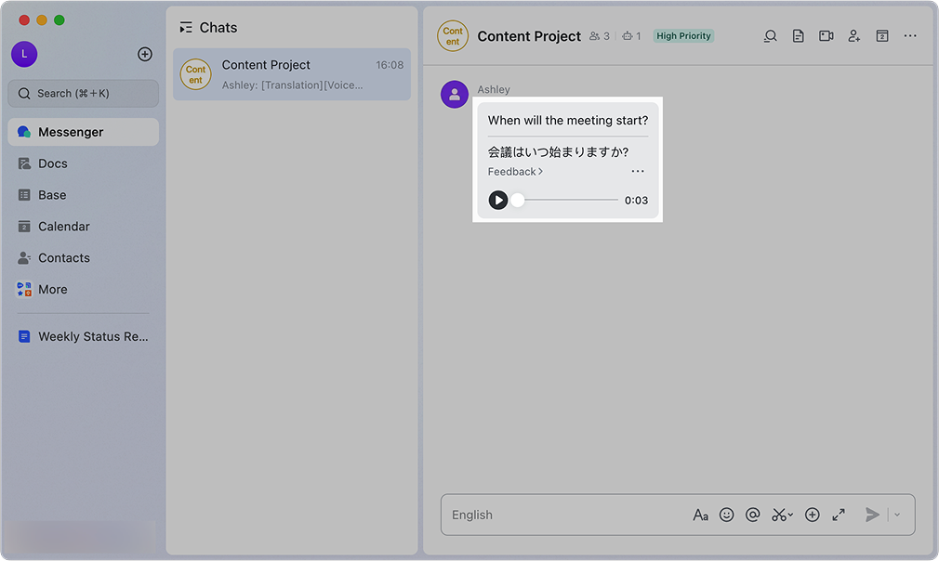Open the chat calendar icon
The width and height of the screenshot is (939, 561).
[x=881, y=36]
